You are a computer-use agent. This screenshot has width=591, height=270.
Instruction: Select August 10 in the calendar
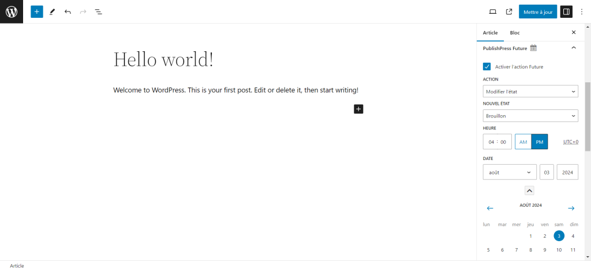click(x=559, y=250)
